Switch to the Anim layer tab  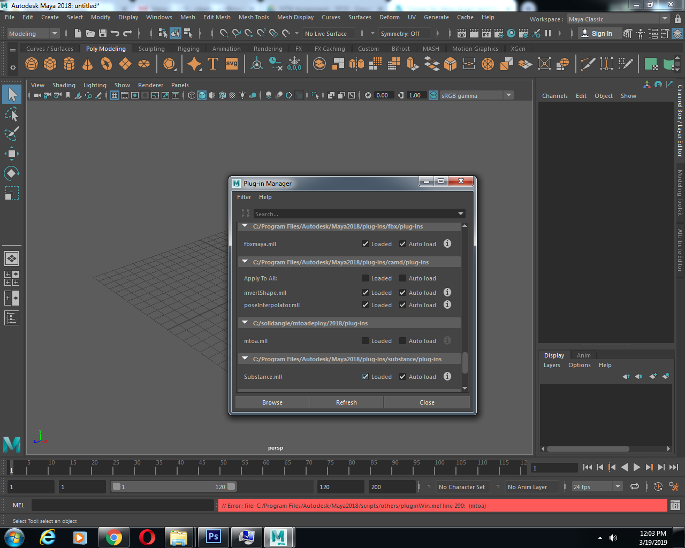(x=583, y=355)
